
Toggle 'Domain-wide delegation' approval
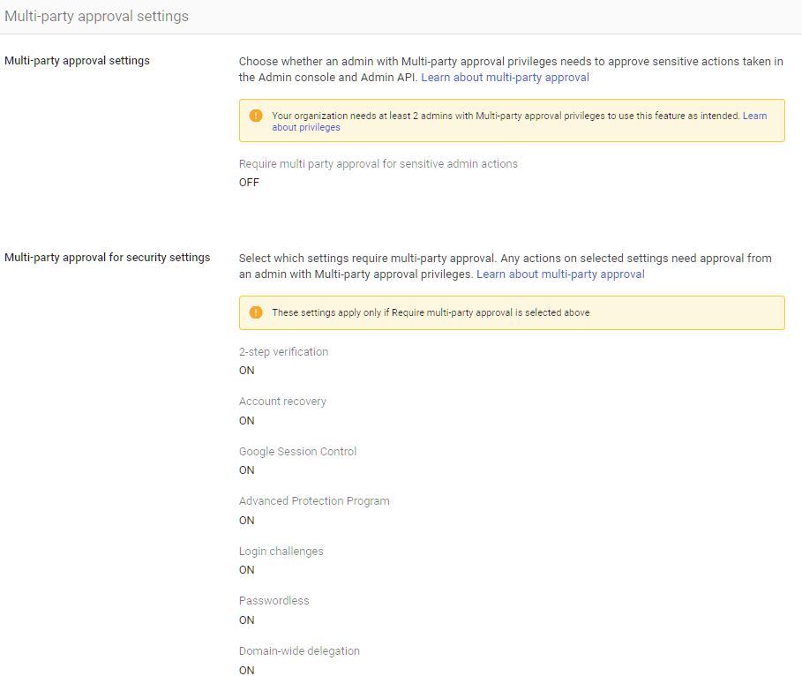point(246,670)
